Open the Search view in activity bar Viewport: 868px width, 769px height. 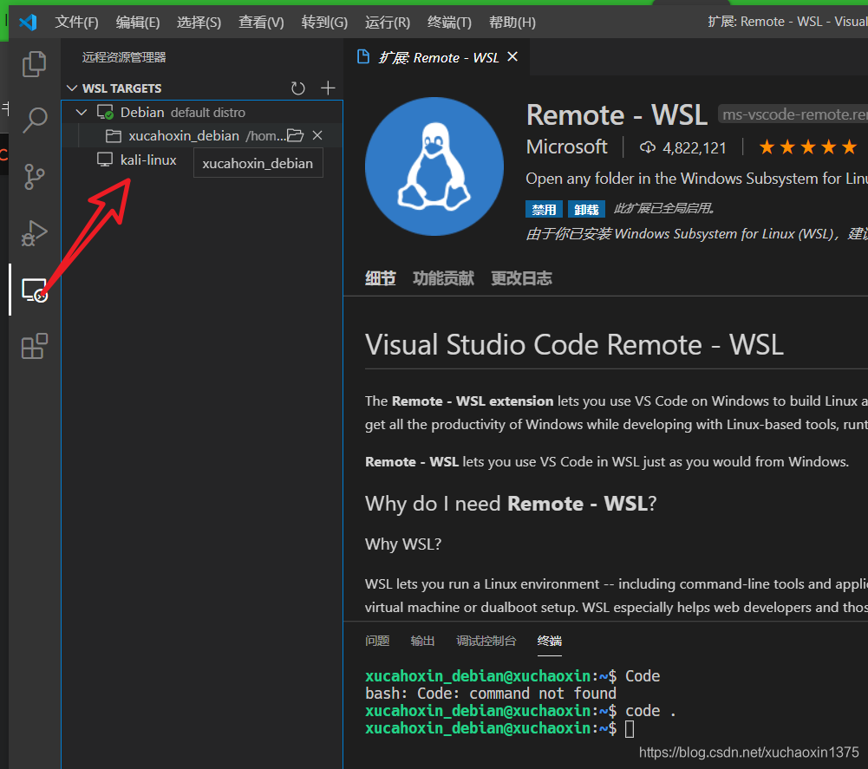[x=35, y=120]
